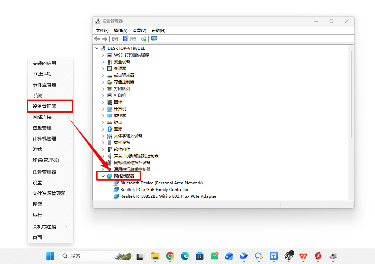Open WPS Office from the taskbar
Image resolution: width=375 pixels, height=264 pixels.
(303, 256)
